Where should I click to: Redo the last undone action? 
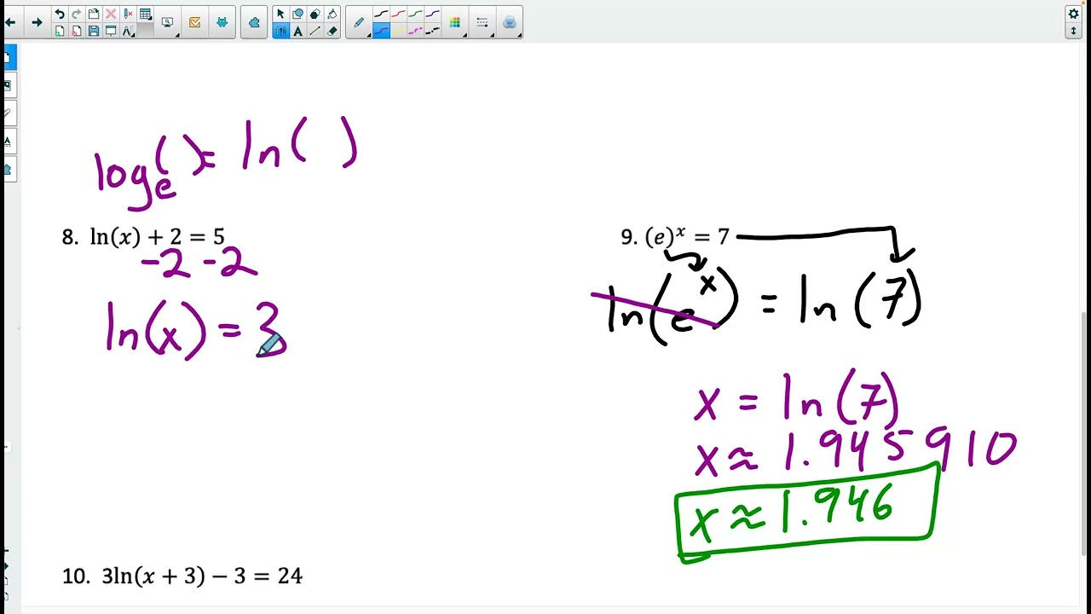tap(77, 14)
